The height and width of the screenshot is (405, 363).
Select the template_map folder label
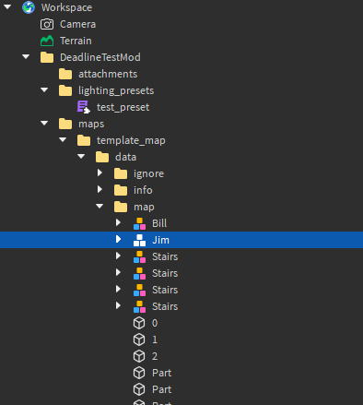tap(131, 140)
